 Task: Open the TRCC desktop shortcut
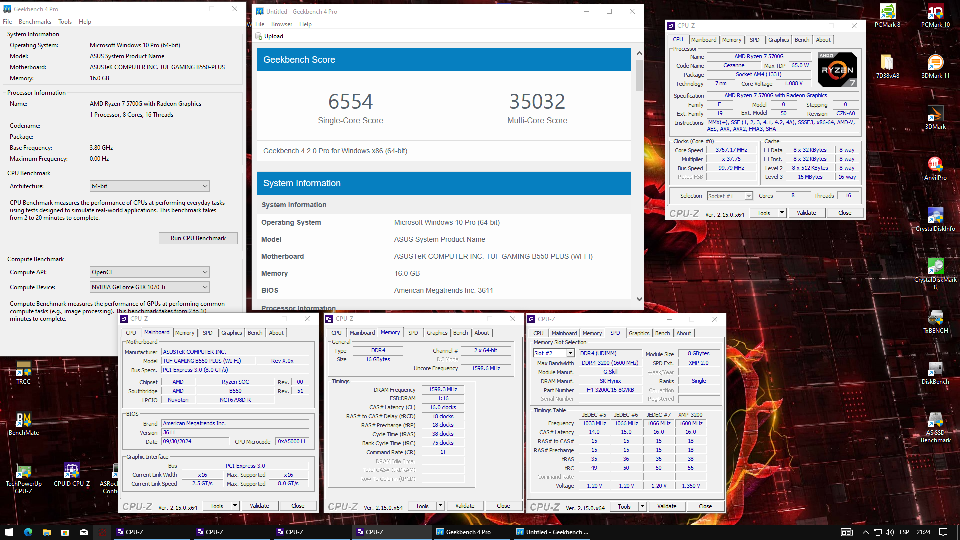click(23, 372)
